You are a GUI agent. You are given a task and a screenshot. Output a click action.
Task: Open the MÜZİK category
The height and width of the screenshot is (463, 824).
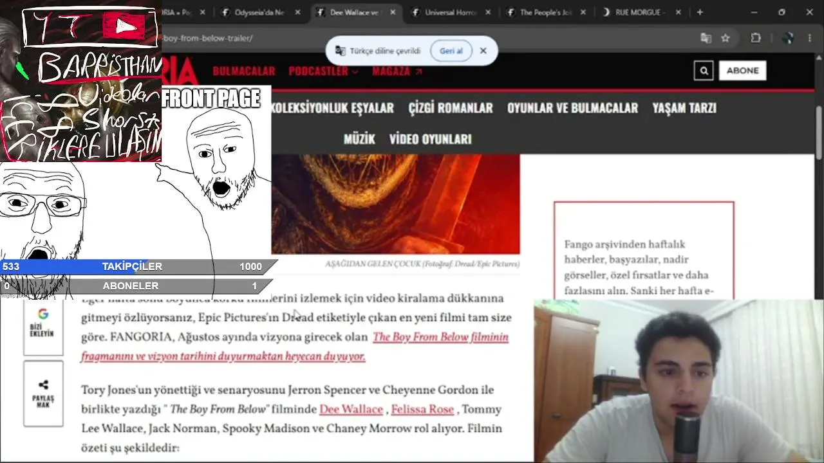pyautogui.click(x=359, y=139)
